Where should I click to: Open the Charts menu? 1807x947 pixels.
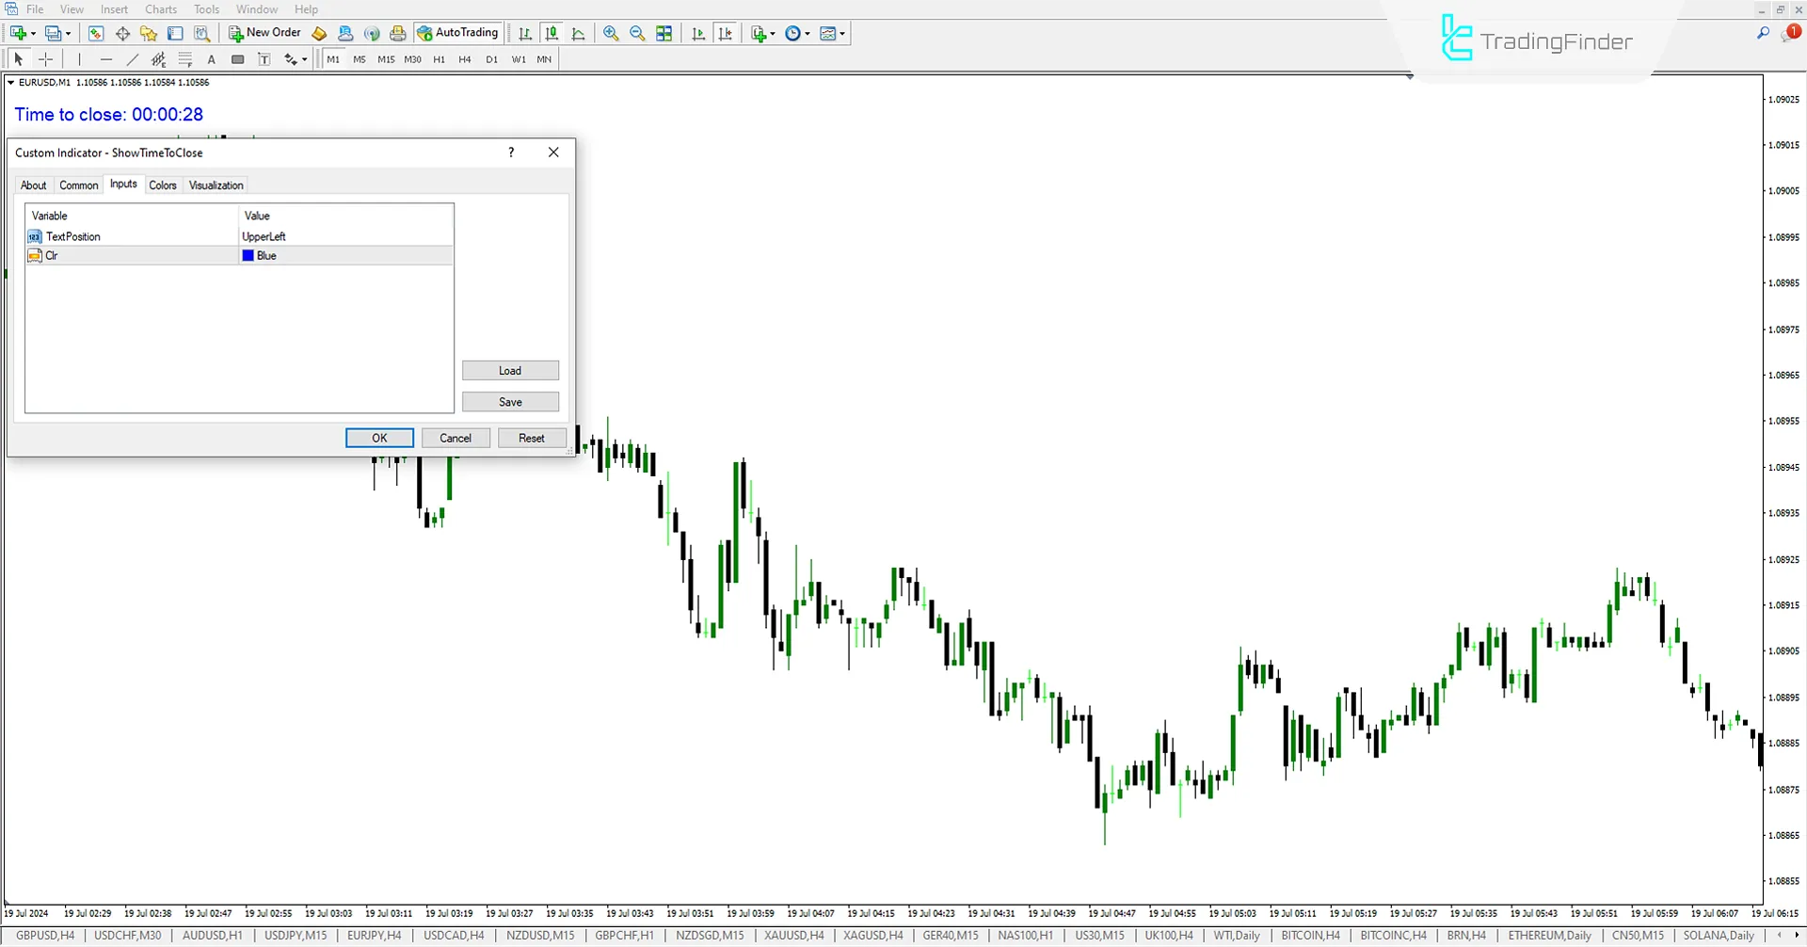point(160,8)
